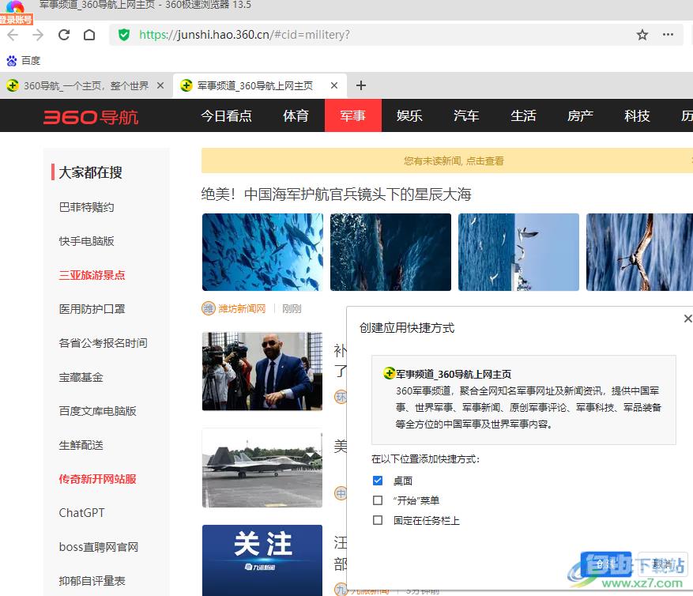
Task: Open the flying bird closeup thumbnail
Action: 639,252
